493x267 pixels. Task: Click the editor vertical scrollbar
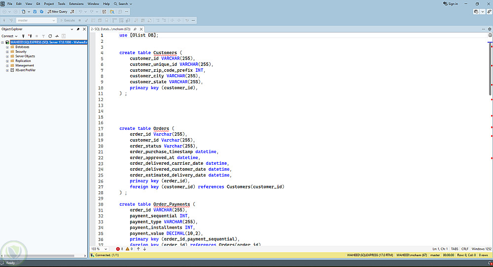coord(490,69)
